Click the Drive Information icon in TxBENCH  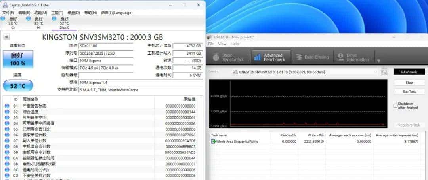(x=340, y=57)
